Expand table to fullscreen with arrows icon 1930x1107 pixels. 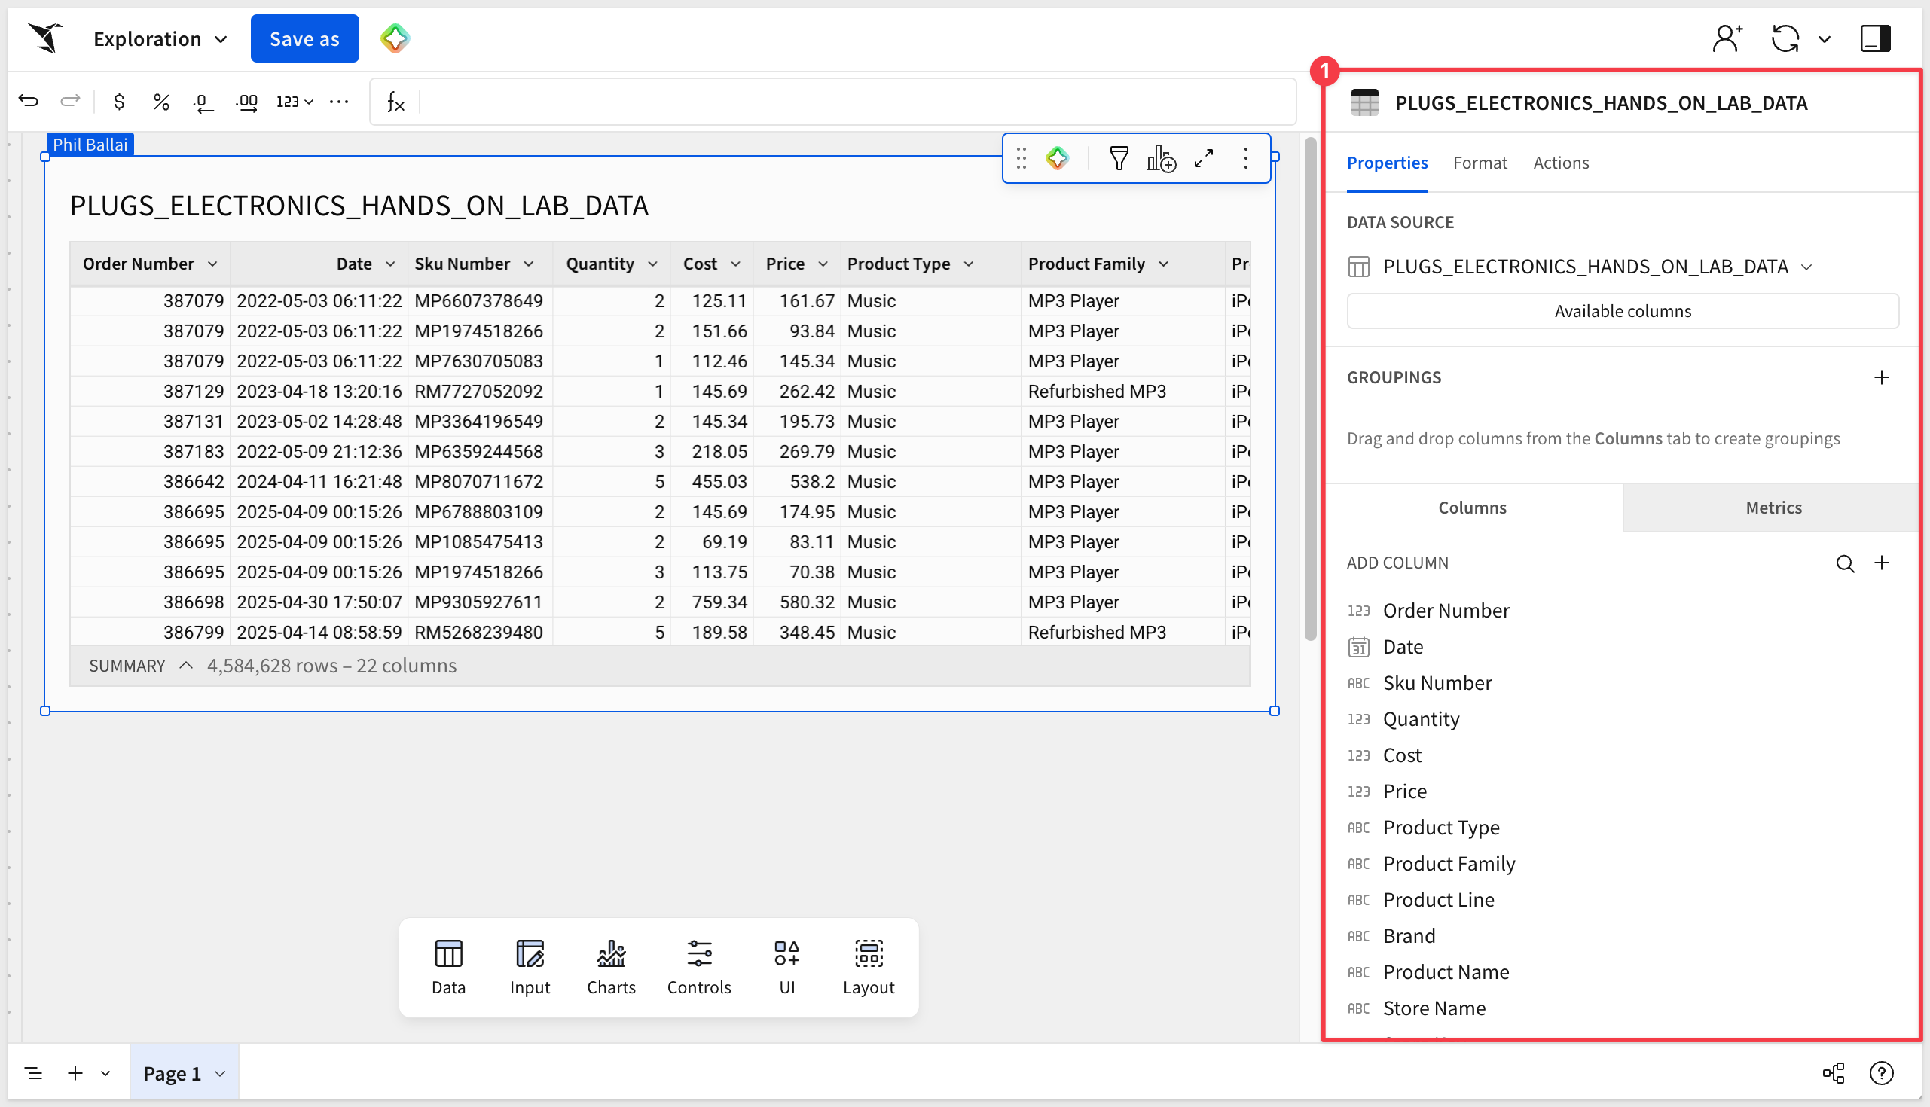(1204, 158)
